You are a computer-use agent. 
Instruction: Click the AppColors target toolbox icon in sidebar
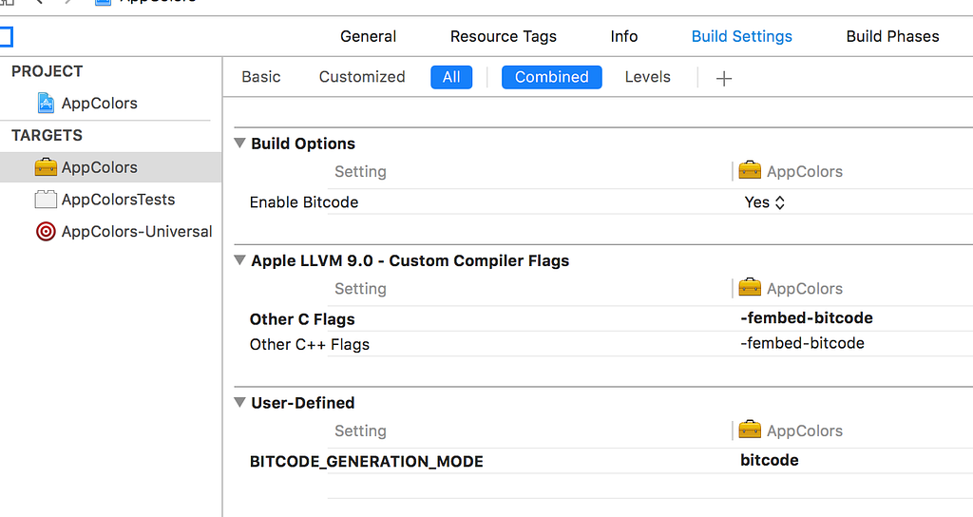(46, 167)
